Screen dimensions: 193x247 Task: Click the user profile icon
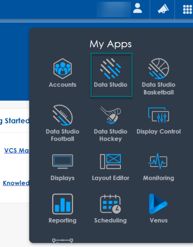138,8
